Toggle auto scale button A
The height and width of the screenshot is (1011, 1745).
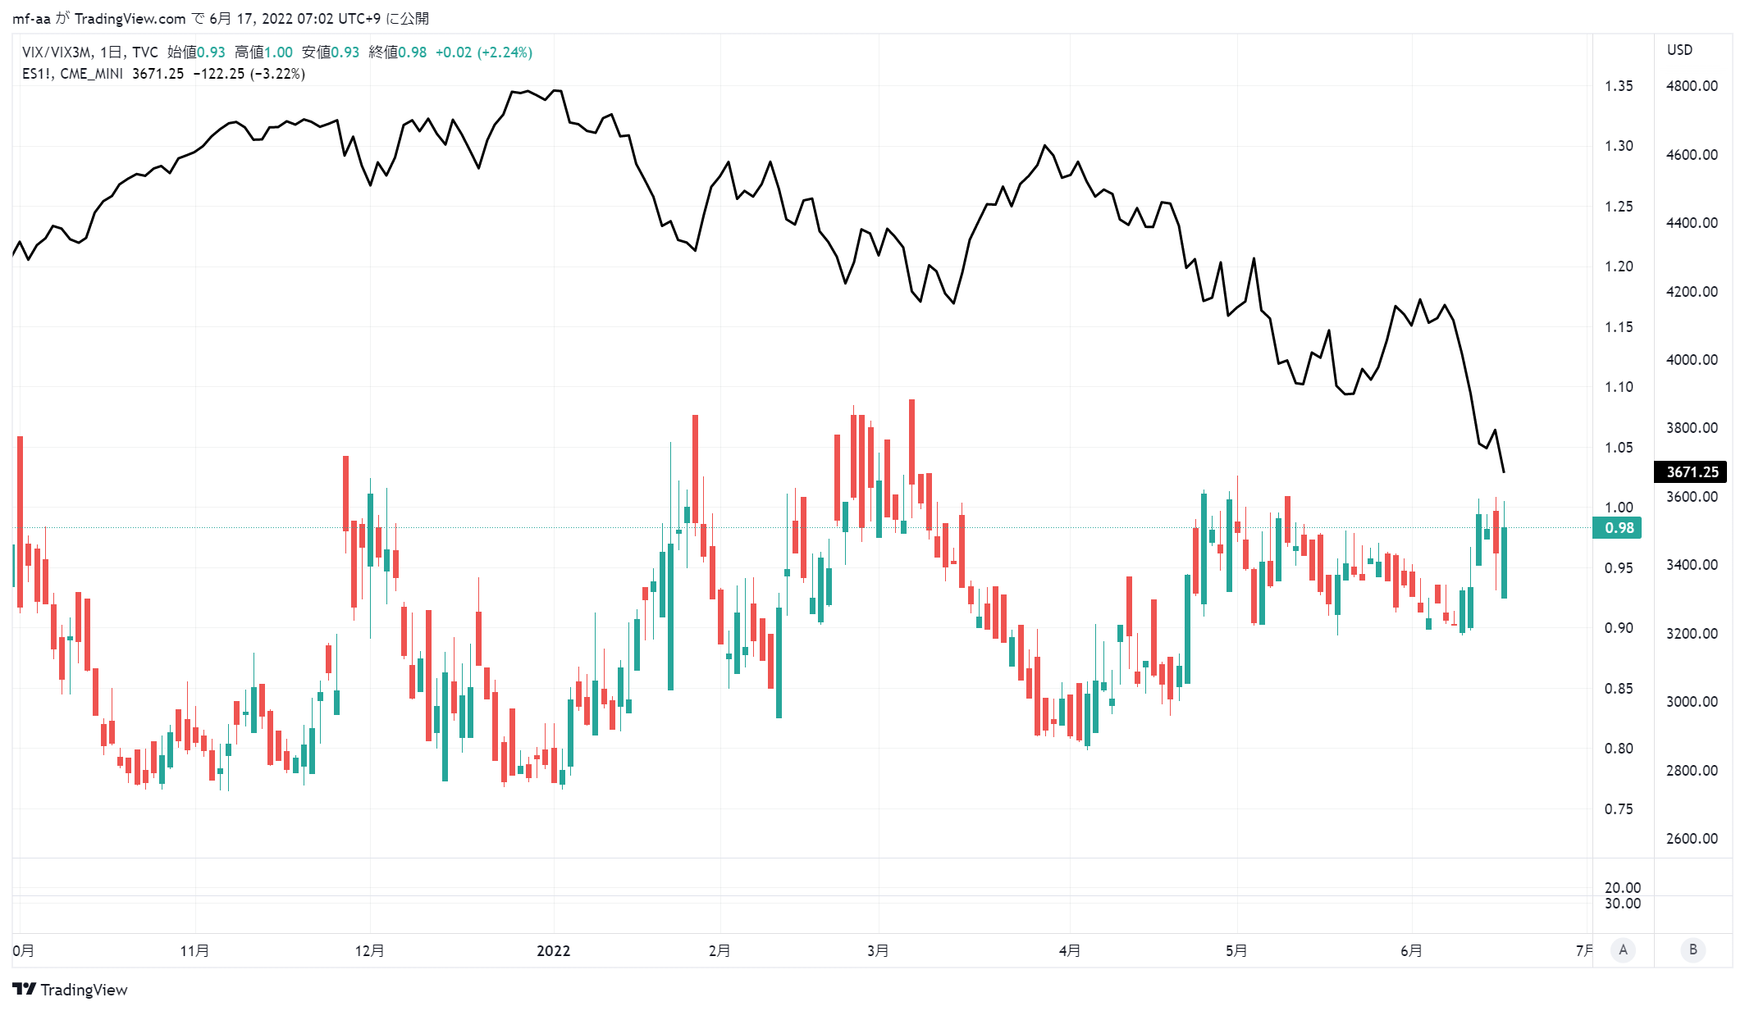tap(1623, 950)
